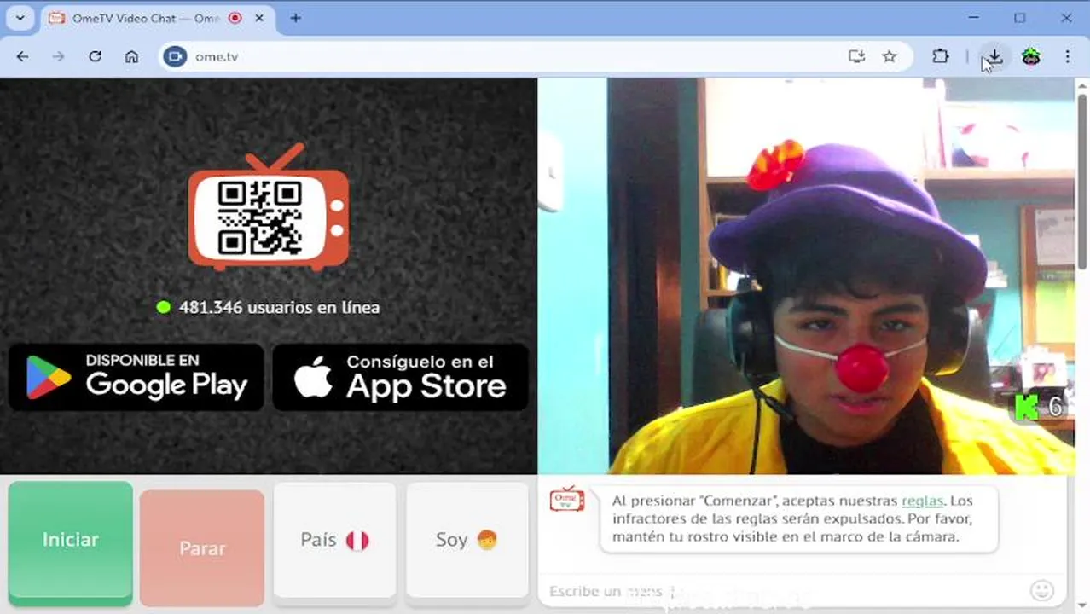Open a new browser tab

(295, 18)
